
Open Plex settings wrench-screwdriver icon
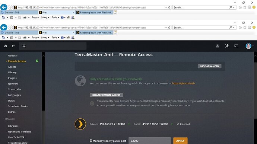point(227,46)
